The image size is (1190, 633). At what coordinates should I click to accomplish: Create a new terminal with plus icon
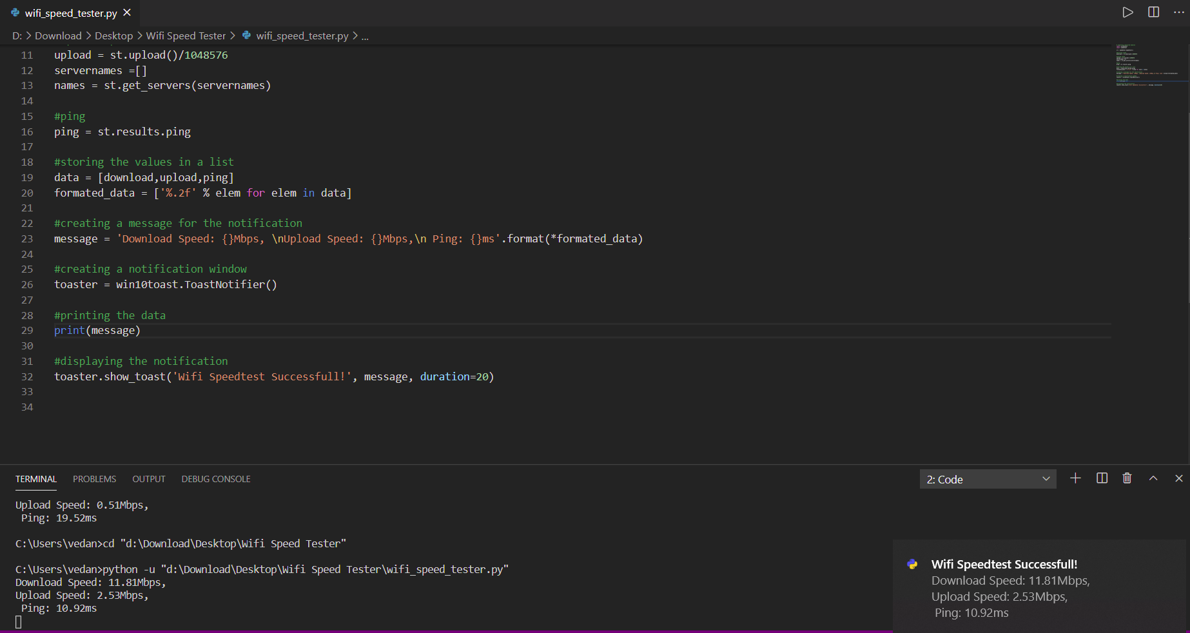1075,478
